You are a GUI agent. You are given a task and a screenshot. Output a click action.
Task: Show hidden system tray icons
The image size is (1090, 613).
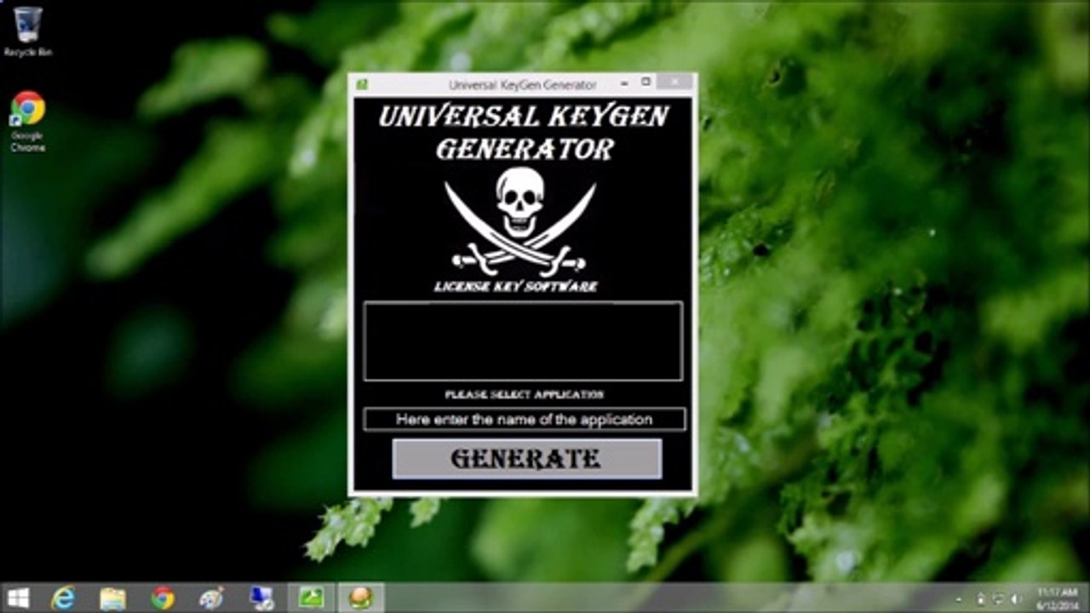pos(960,599)
